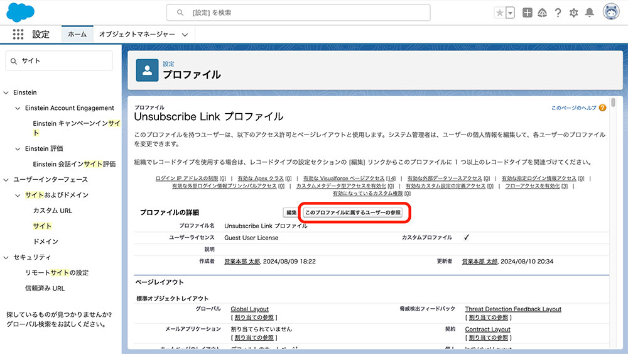Screen dimensions: 628x354
Task: Click the Quick Find box containing サイト
Action: pyautogui.click(x=59, y=61)
